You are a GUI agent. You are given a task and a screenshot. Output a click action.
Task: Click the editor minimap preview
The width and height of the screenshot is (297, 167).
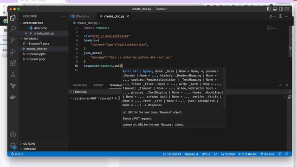point(272,28)
